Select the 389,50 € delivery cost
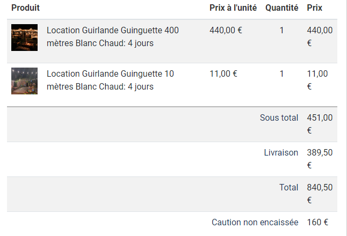This screenshot has height=236, width=347. [320, 158]
